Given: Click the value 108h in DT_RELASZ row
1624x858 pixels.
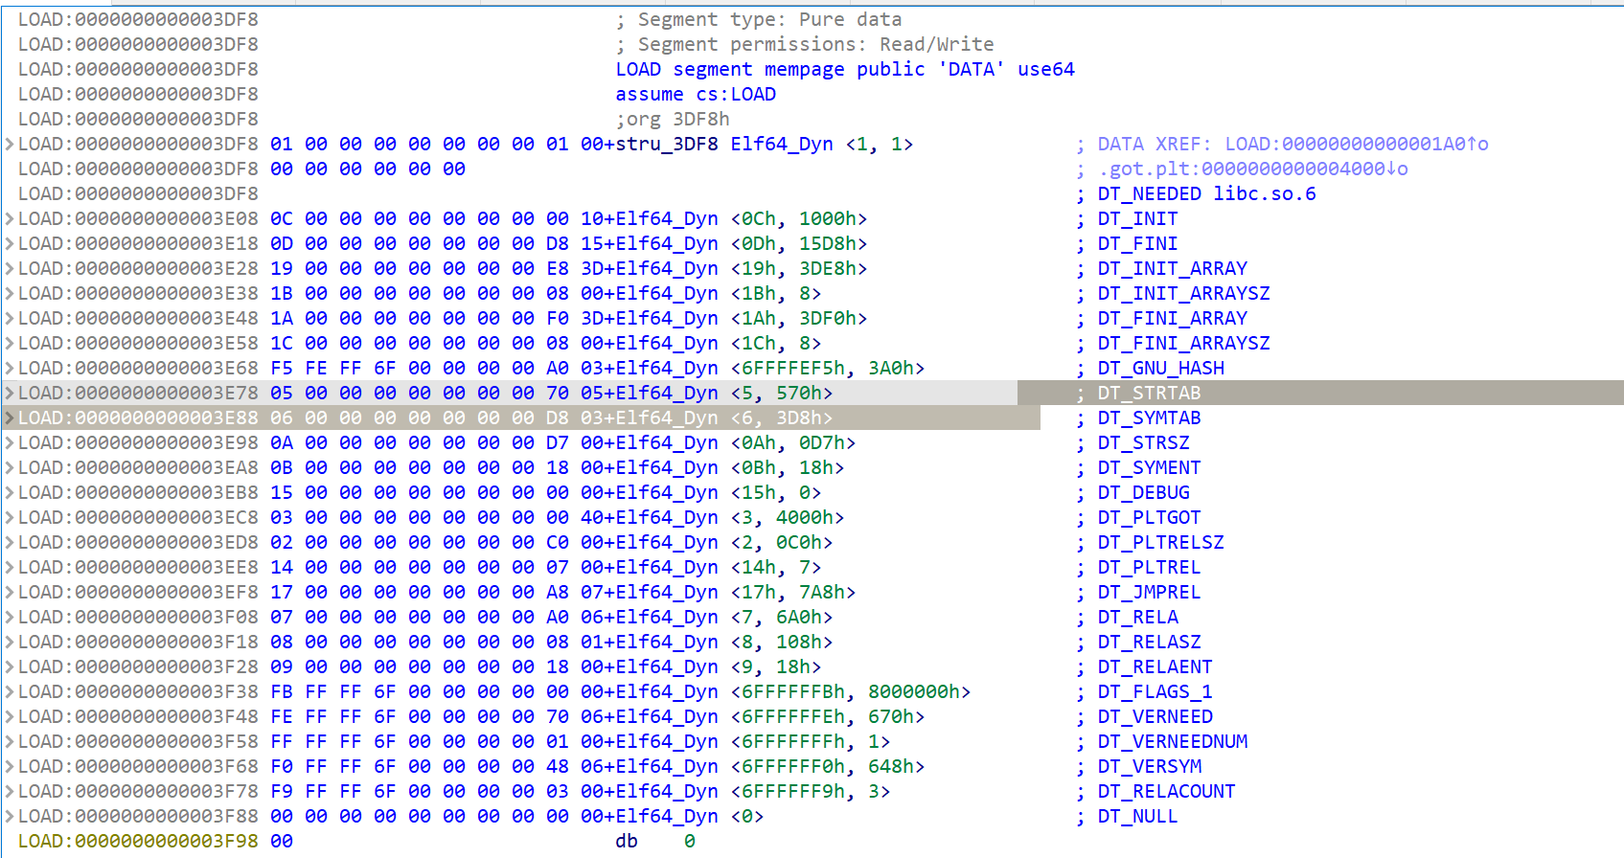Looking at the screenshot, I should pos(798,642).
